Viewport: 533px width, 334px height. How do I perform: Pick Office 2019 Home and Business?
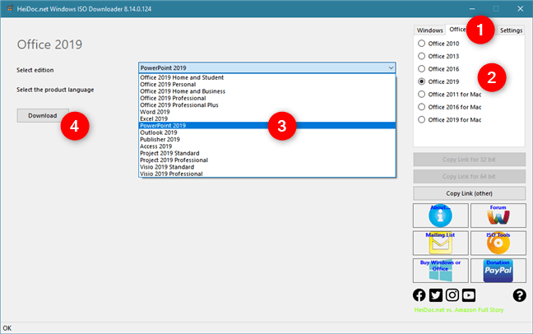pyautogui.click(x=267, y=91)
